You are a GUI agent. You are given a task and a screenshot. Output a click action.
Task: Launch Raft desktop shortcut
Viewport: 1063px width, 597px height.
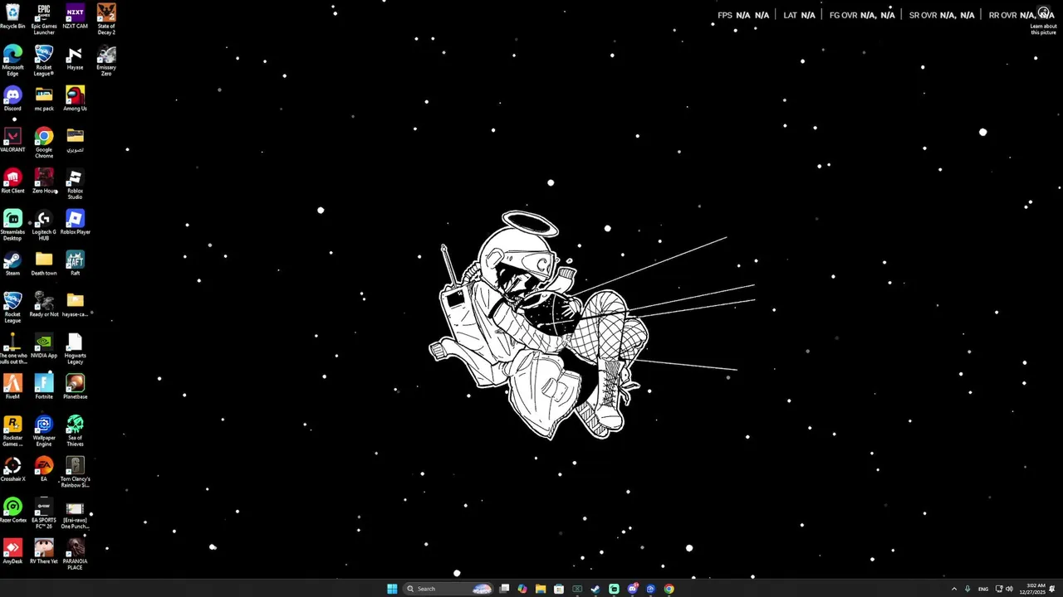tap(75, 263)
